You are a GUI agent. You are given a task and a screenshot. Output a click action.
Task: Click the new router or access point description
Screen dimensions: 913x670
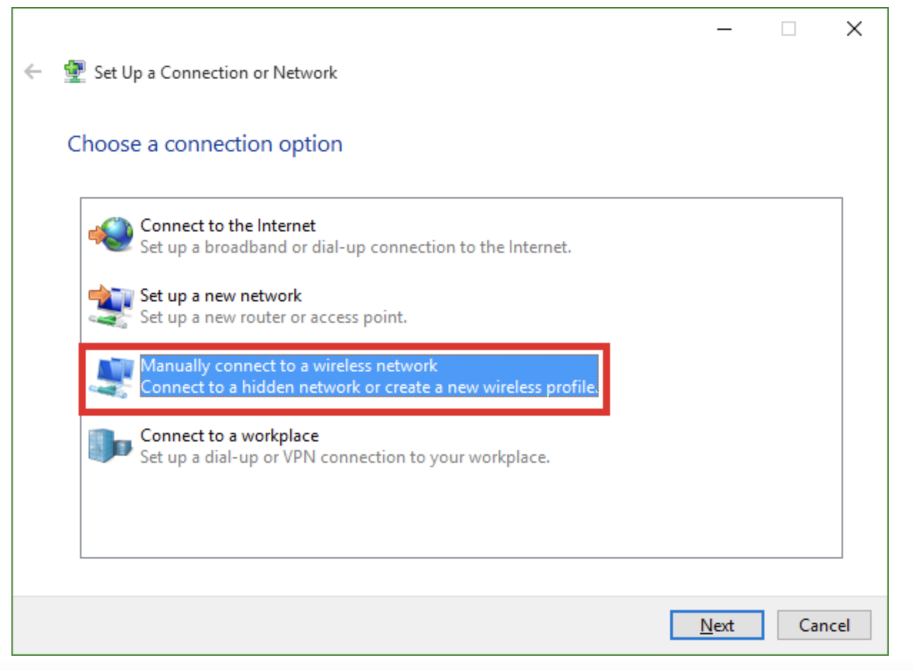[274, 317]
